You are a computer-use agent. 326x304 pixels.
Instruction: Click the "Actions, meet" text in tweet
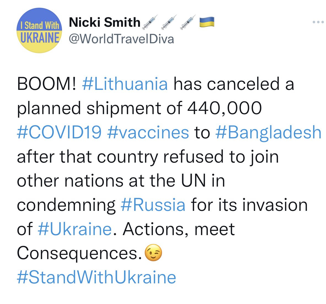click(179, 229)
